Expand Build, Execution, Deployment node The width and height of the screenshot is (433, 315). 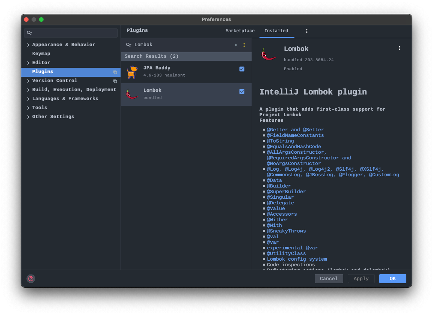28,90
